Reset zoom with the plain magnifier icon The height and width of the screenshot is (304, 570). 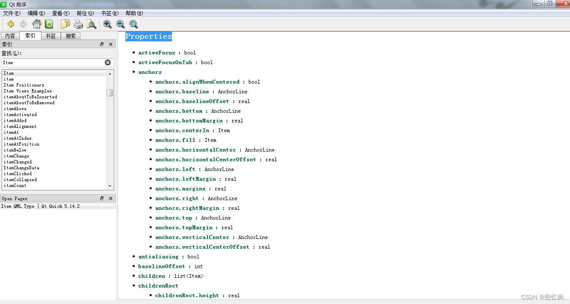point(134,24)
